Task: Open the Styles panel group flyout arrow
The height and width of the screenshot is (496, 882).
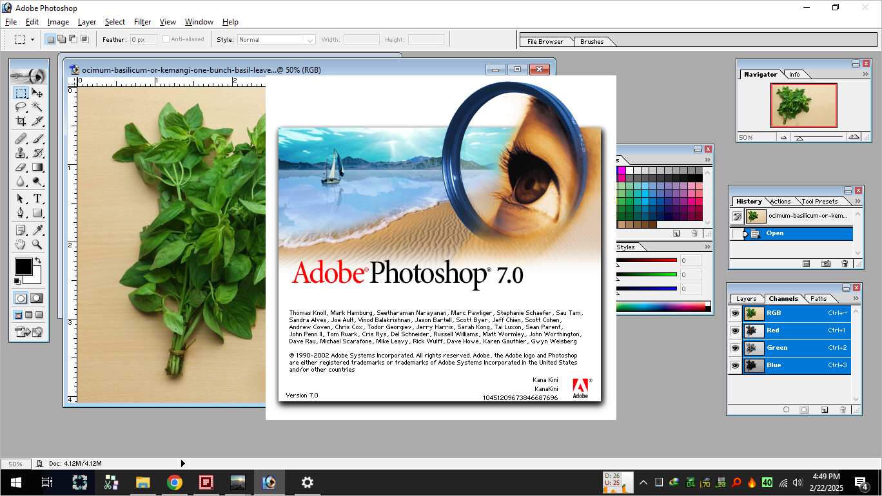Action: [x=707, y=247]
